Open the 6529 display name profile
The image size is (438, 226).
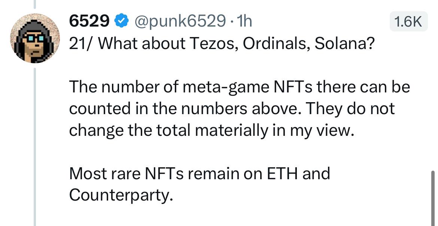click(x=89, y=21)
